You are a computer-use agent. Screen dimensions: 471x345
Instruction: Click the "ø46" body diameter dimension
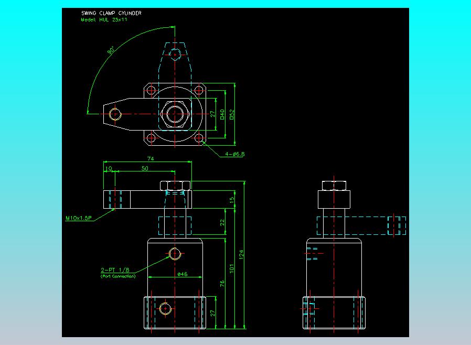pos(183,274)
